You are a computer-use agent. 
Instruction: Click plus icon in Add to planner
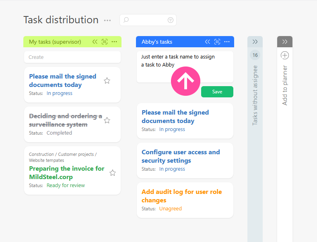point(285,55)
